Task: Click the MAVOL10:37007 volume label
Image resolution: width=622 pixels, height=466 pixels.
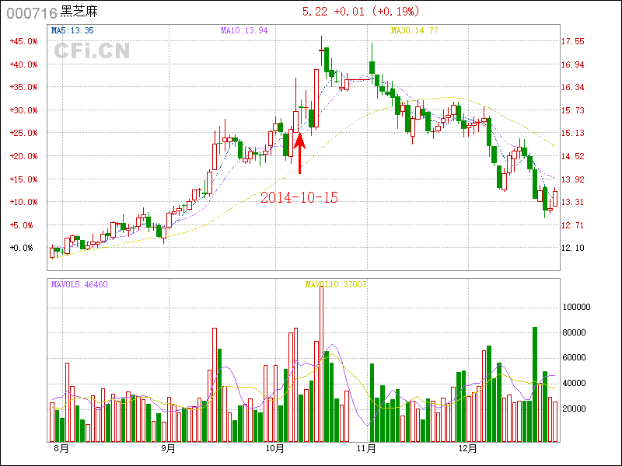Action: click(336, 284)
